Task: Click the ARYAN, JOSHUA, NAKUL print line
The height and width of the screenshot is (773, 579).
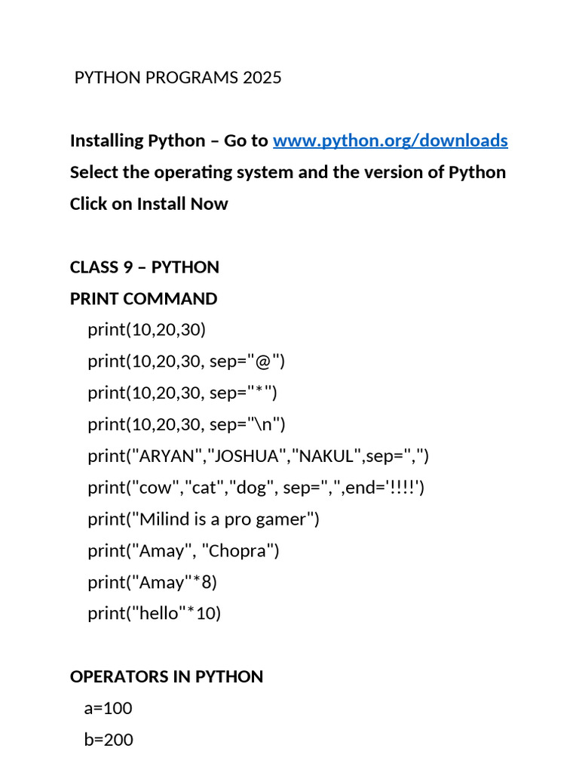Action: [259, 456]
